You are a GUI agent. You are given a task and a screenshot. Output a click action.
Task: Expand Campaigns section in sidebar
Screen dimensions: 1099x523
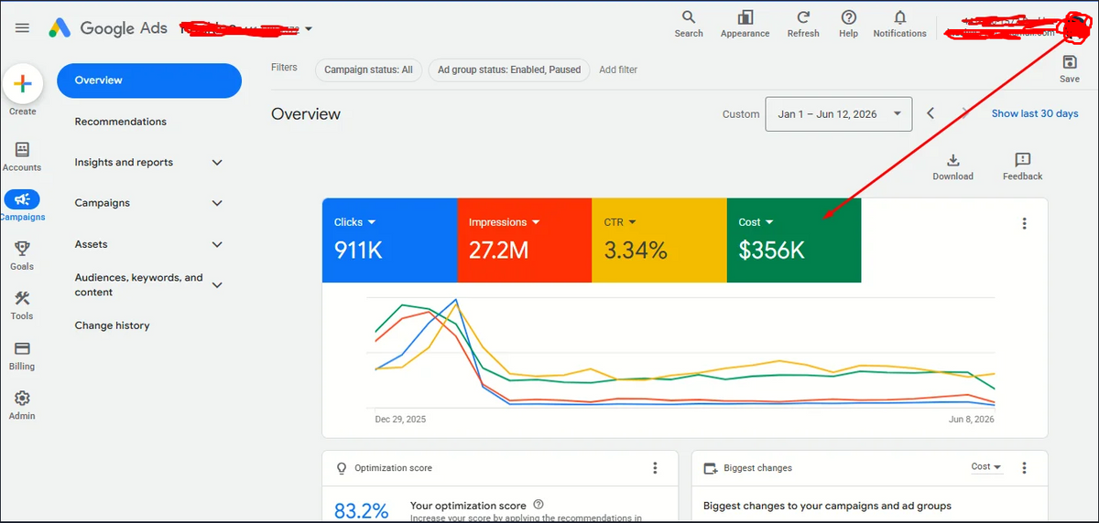pos(217,203)
